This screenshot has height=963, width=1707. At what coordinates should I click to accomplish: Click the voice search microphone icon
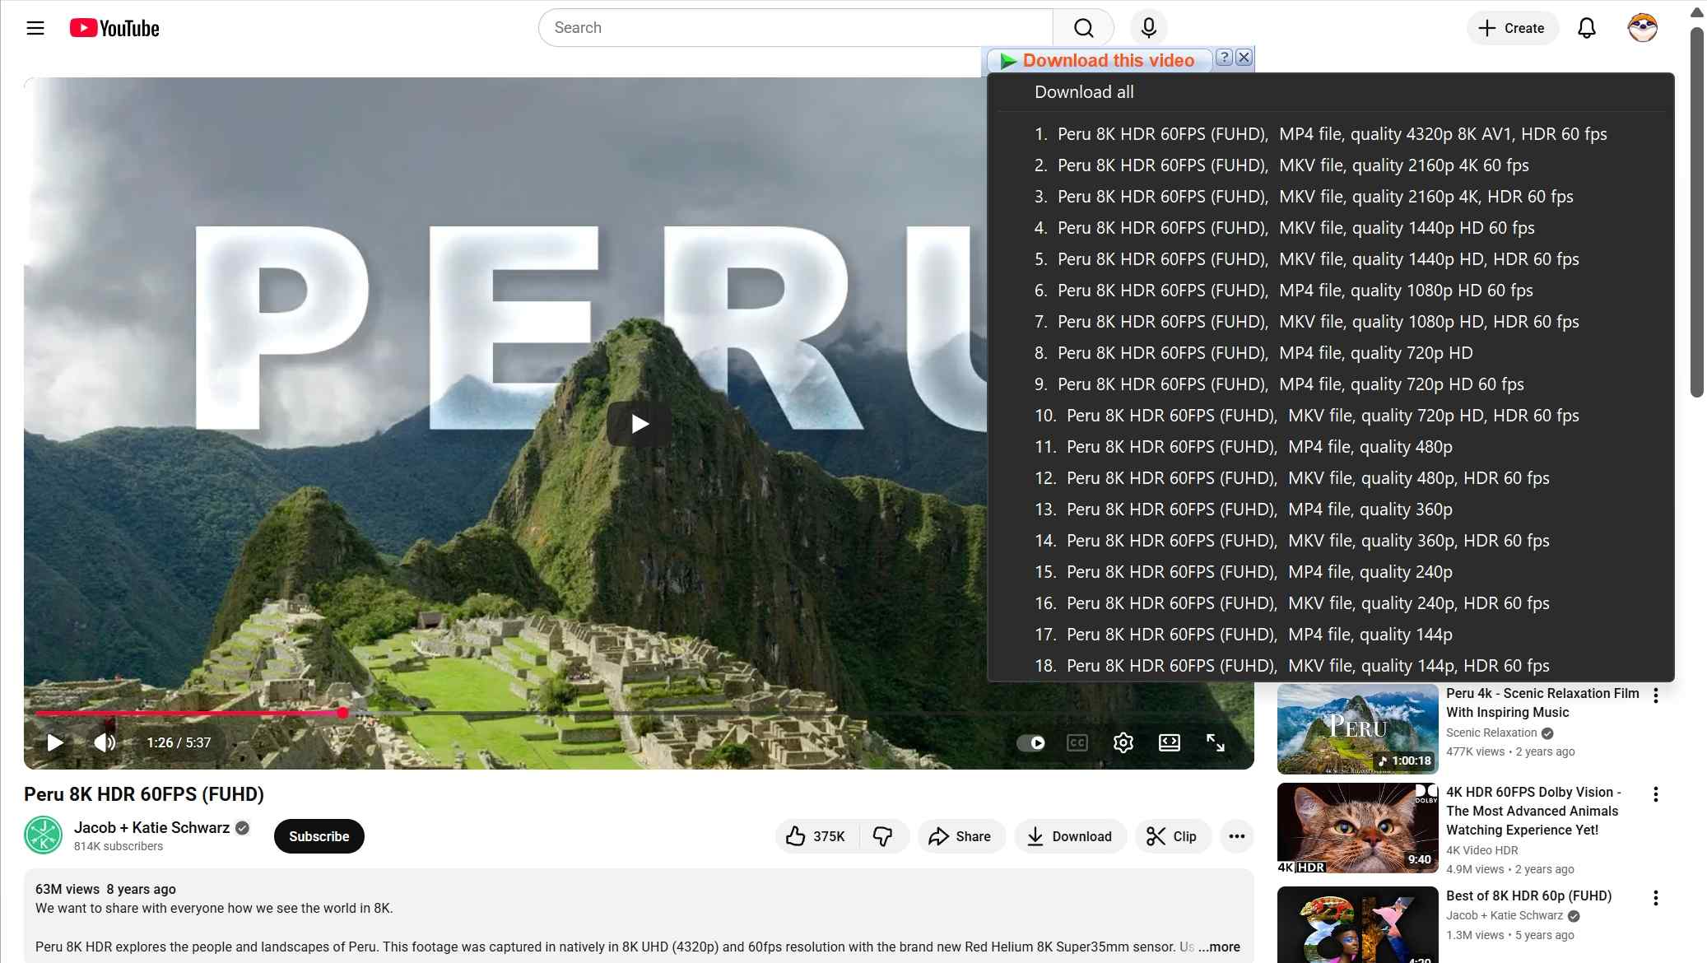click(x=1148, y=28)
